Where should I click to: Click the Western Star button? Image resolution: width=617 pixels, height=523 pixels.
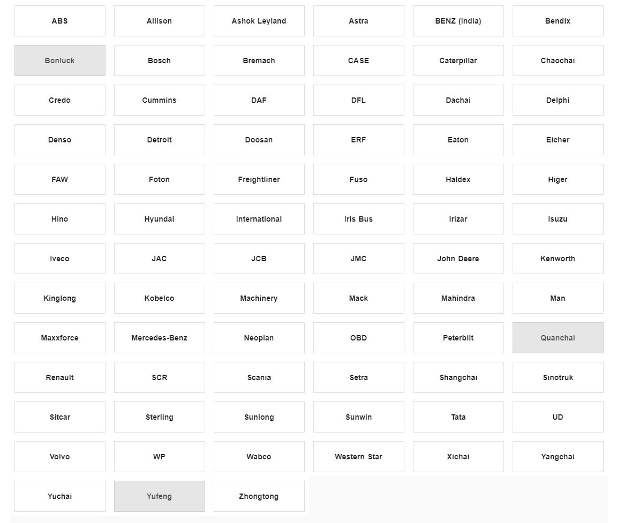point(358,457)
